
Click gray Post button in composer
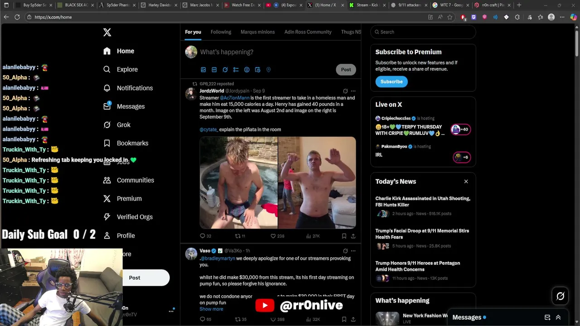346,70
